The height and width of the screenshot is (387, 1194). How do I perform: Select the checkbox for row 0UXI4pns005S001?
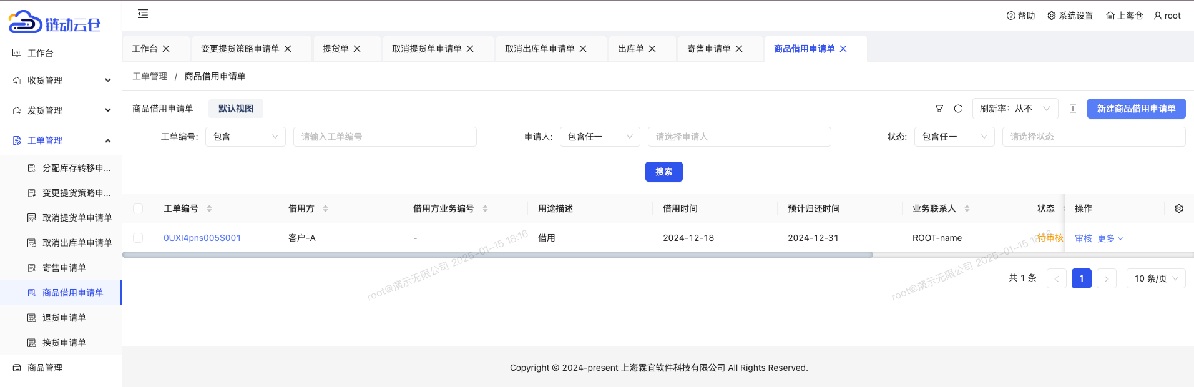138,238
